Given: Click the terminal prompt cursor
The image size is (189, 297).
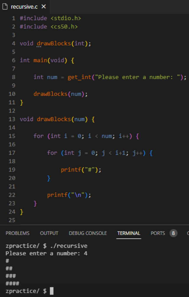Looking at the screenshot, I should (51, 291).
